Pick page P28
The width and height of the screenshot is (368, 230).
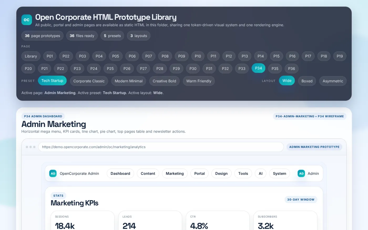(x=160, y=68)
